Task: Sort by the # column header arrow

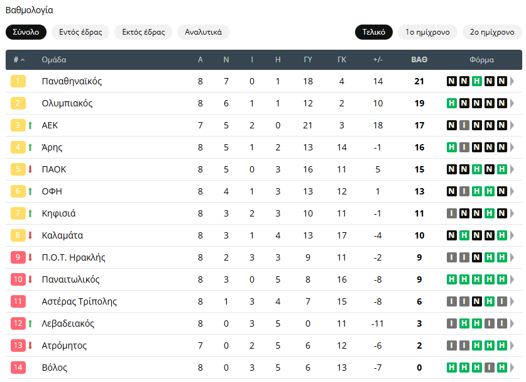Action: coord(23,60)
